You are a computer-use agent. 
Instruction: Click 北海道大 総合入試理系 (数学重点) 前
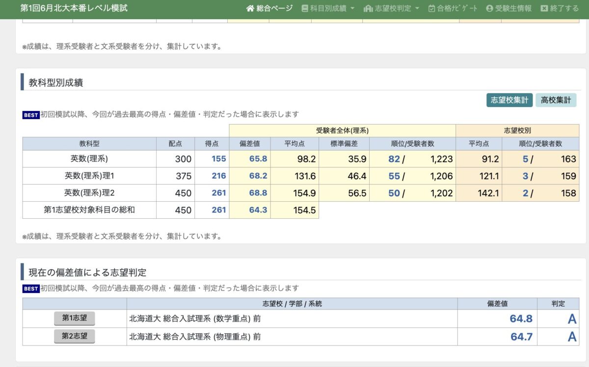[x=195, y=319]
